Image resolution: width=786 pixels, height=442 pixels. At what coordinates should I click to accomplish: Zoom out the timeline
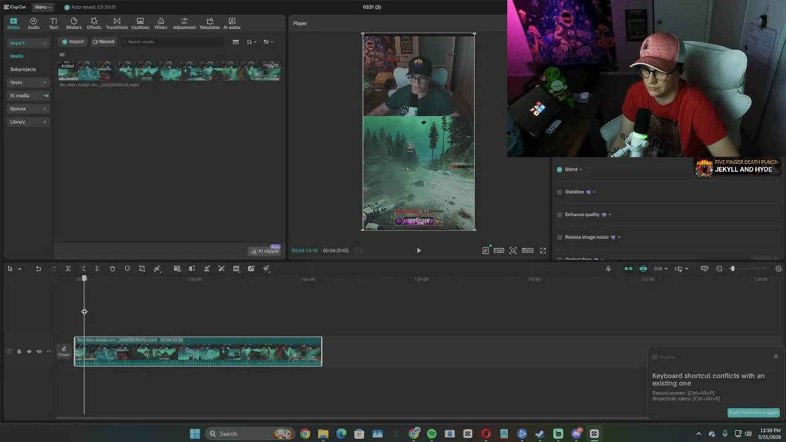click(x=719, y=269)
